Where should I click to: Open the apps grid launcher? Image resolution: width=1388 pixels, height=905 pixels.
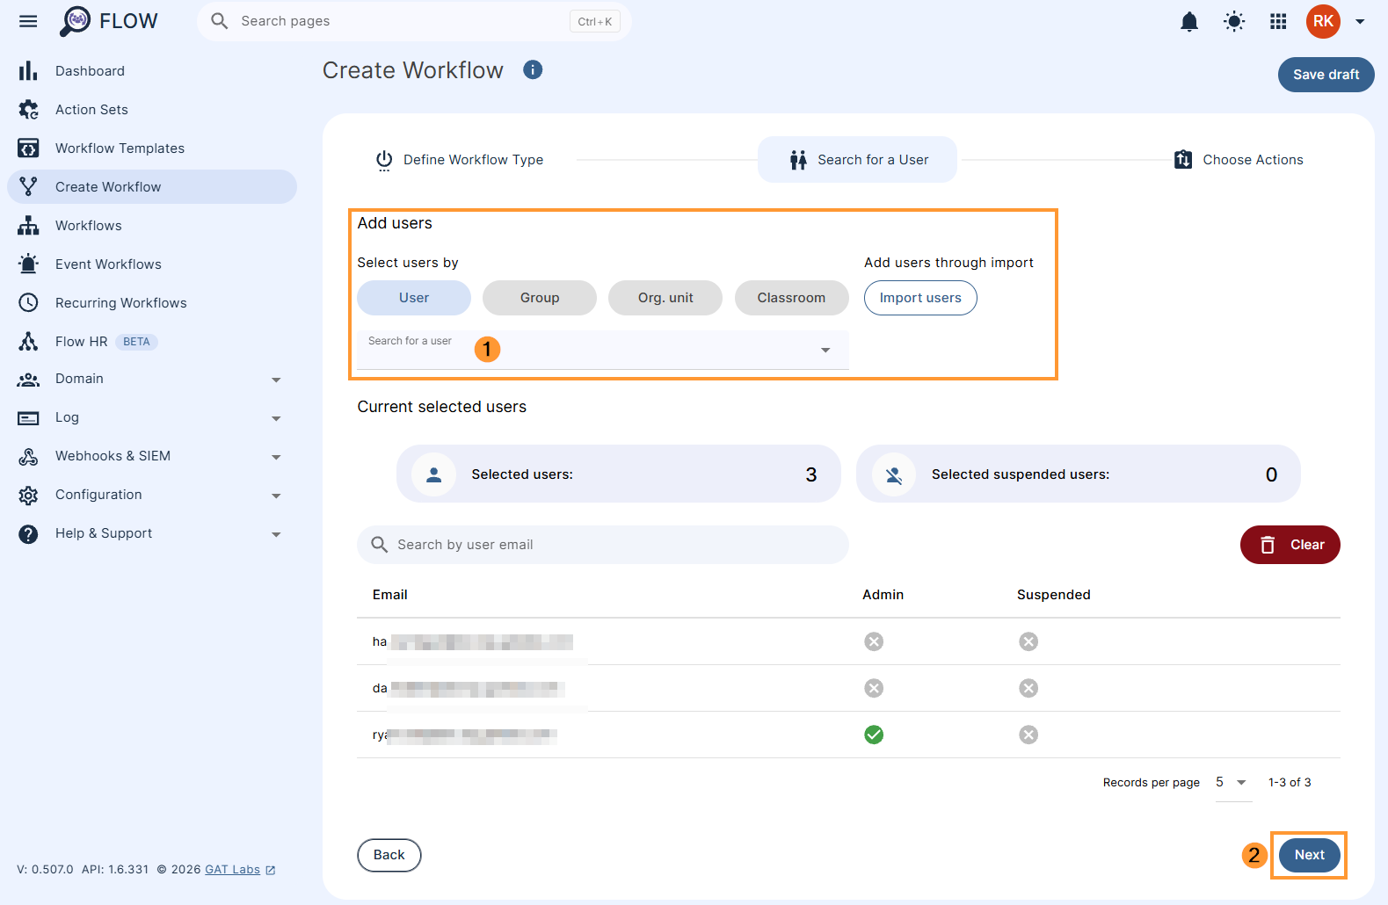pos(1278,21)
